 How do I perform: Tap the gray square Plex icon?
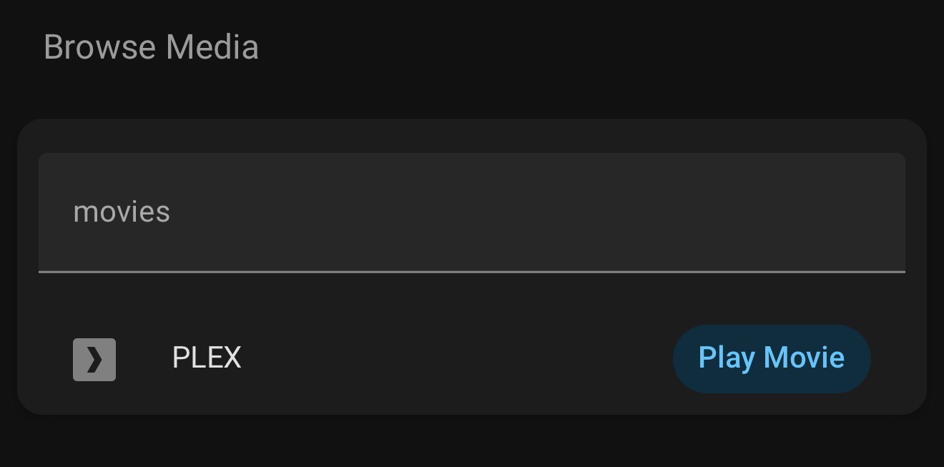[94, 360]
